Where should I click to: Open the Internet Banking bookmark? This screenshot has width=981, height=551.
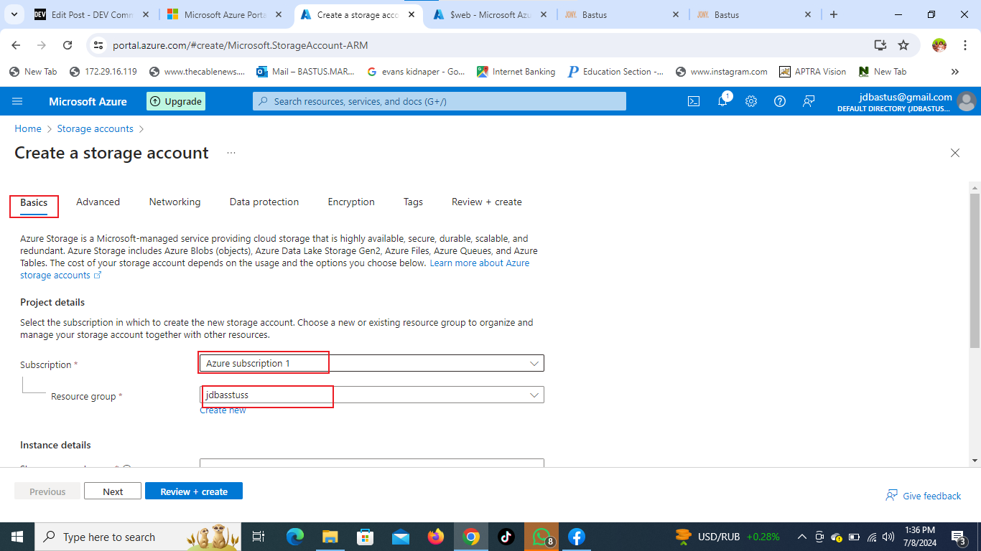click(x=516, y=72)
